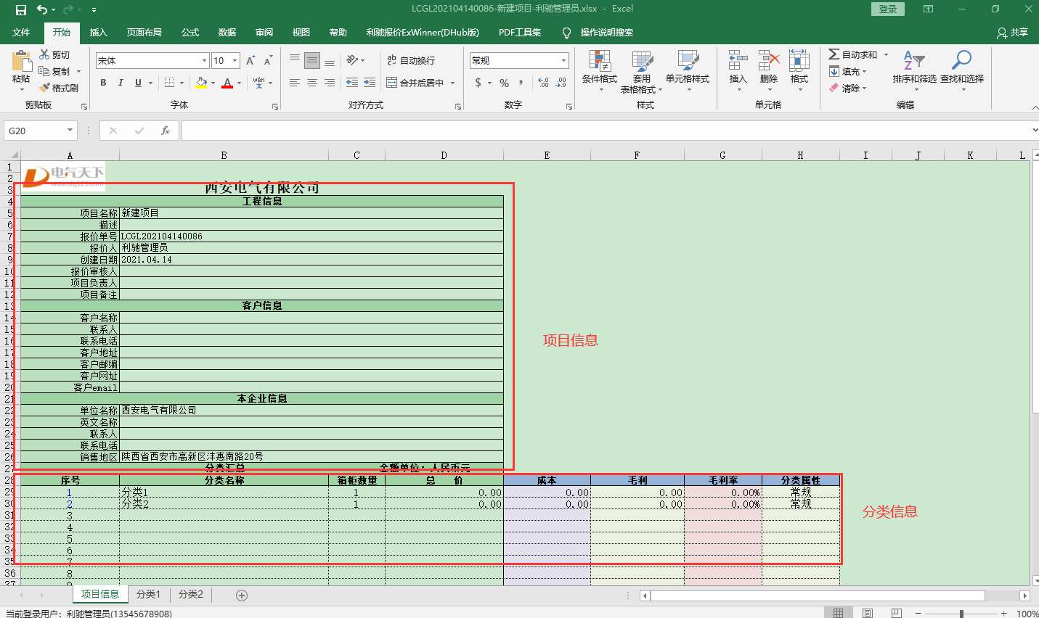The width and height of the screenshot is (1039, 618).
Task: Click the Format cells (格式) icon
Action: click(x=799, y=62)
